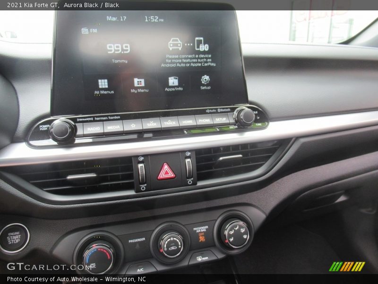Image resolution: width=378 pixels, height=284 pixels.
Task: Toggle the rear defroster button
Action: click(x=203, y=258)
